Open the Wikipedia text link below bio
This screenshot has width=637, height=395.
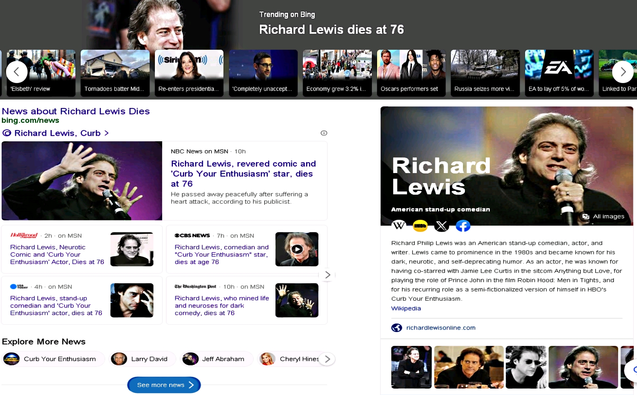coord(406,308)
